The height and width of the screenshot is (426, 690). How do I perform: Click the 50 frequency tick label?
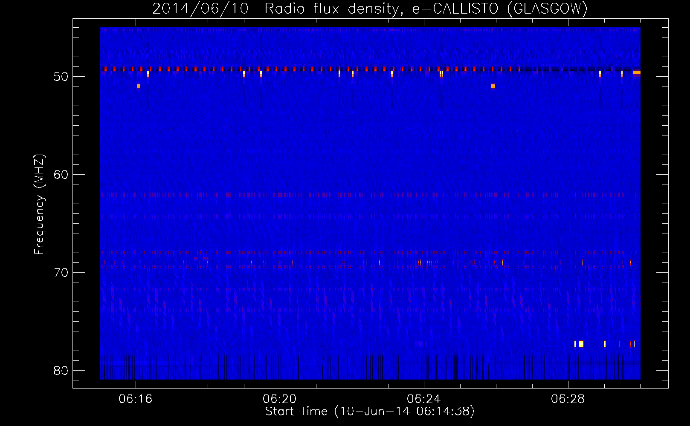point(61,77)
